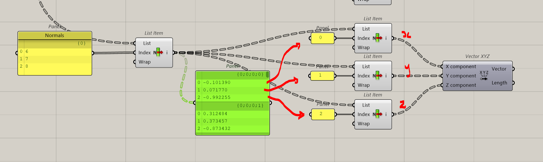Click the Vector output of Vector XYZ
The width and height of the screenshot is (543, 162).
tap(499, 69)
